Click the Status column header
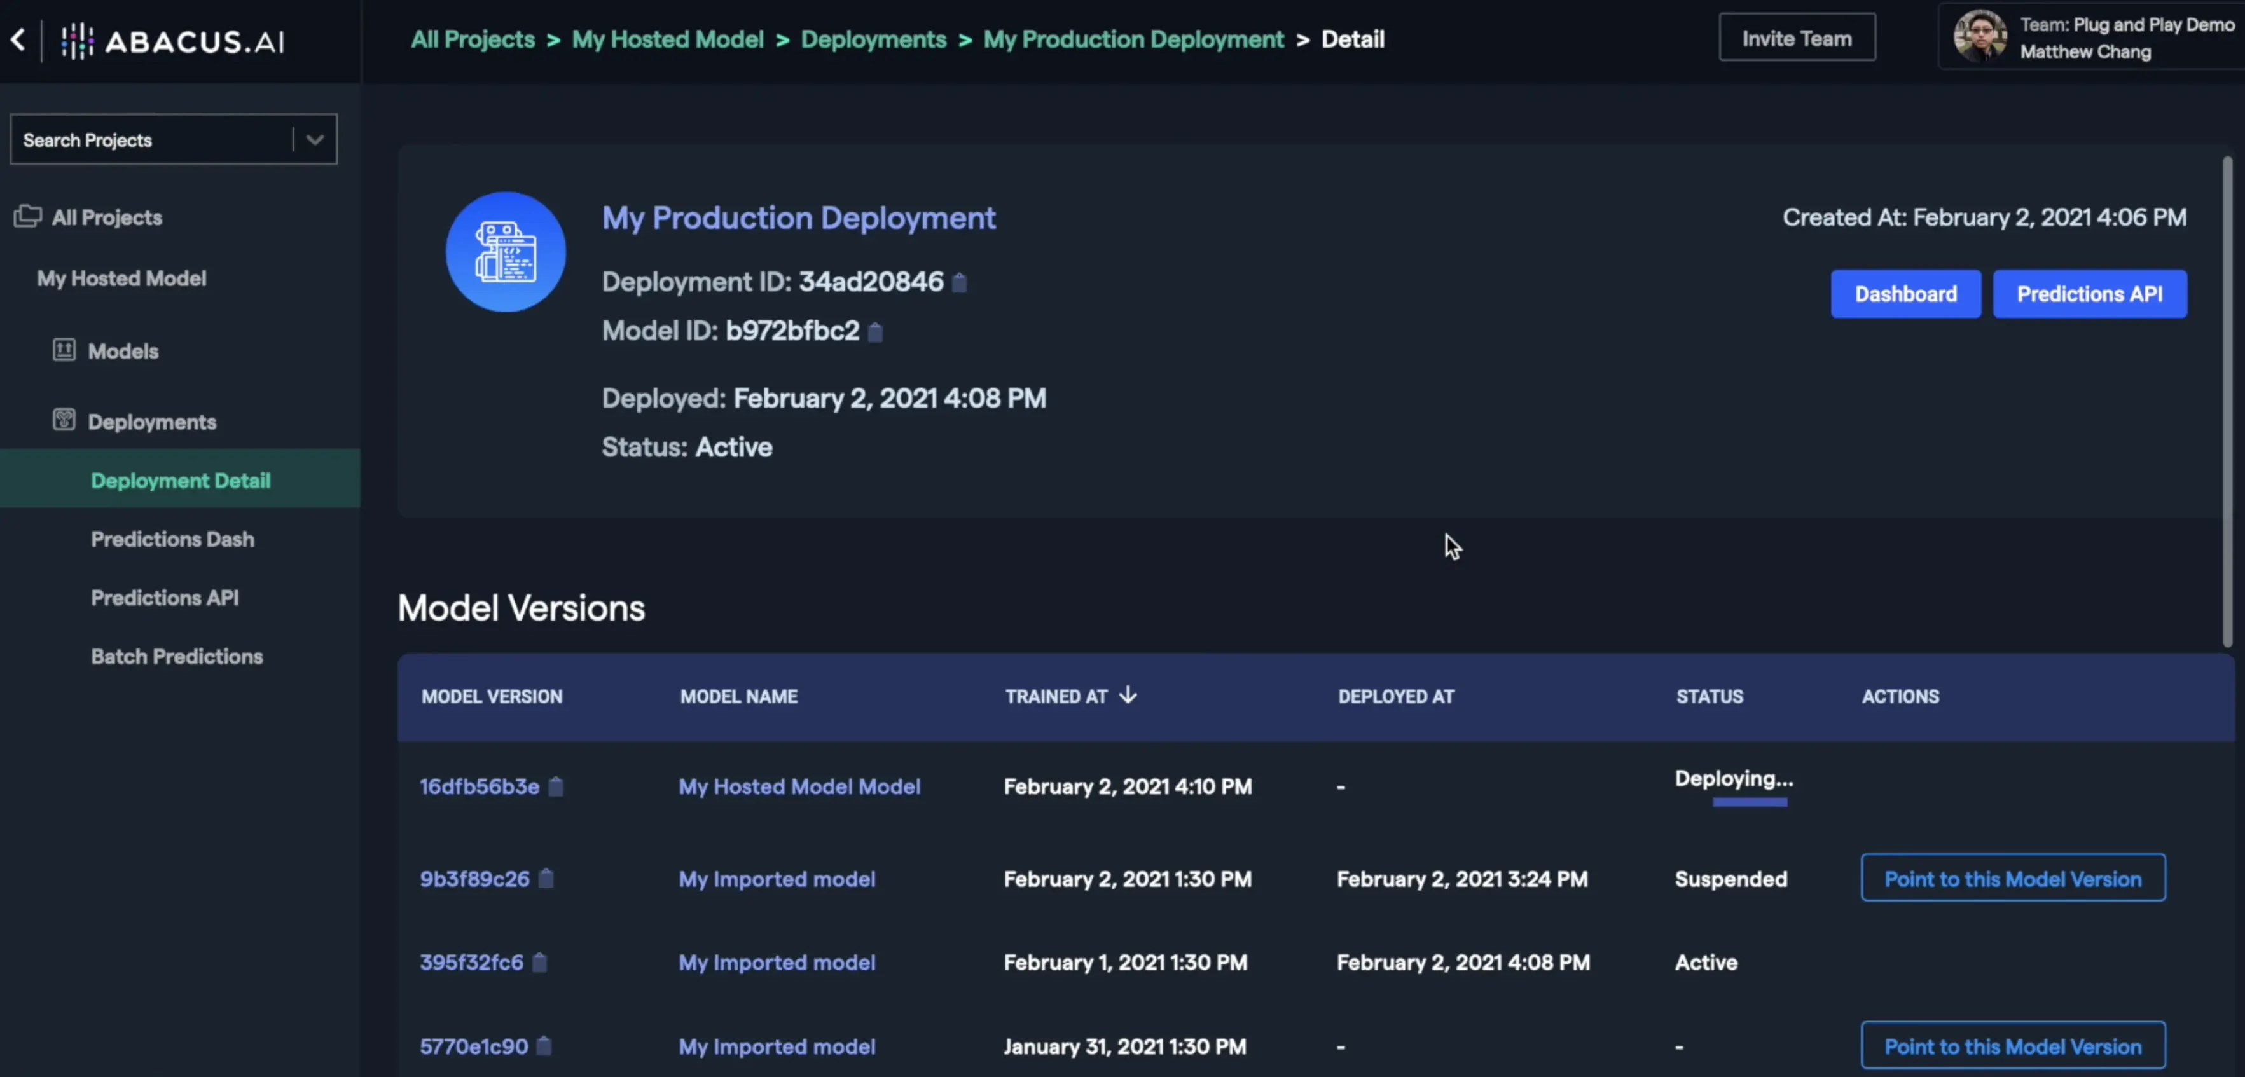Screen dimensions: 2245x1077 (1710, 696)
